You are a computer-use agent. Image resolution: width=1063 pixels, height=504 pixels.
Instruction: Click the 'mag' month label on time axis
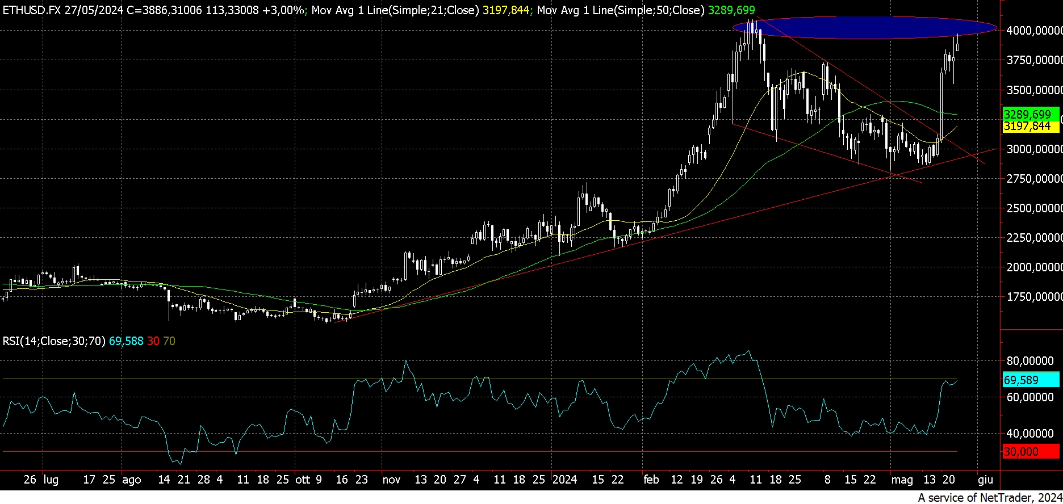point(902,480)
